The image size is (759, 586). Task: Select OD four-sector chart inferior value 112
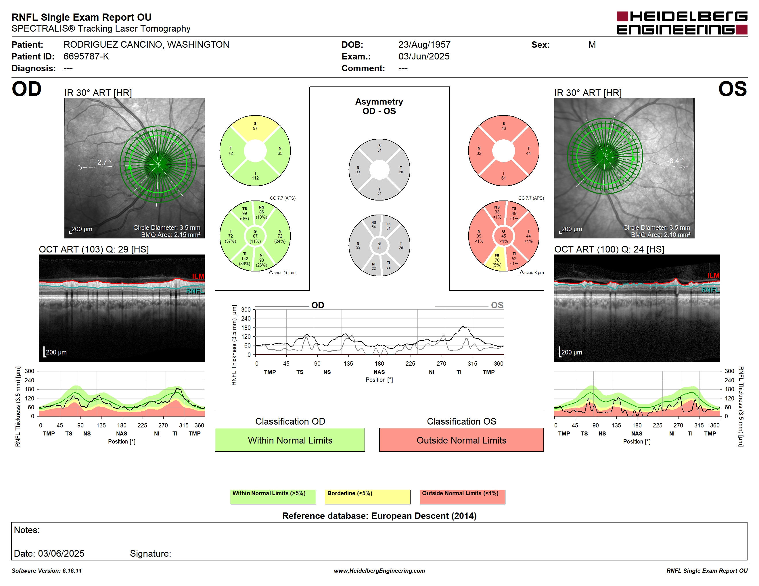pos(255,178)
